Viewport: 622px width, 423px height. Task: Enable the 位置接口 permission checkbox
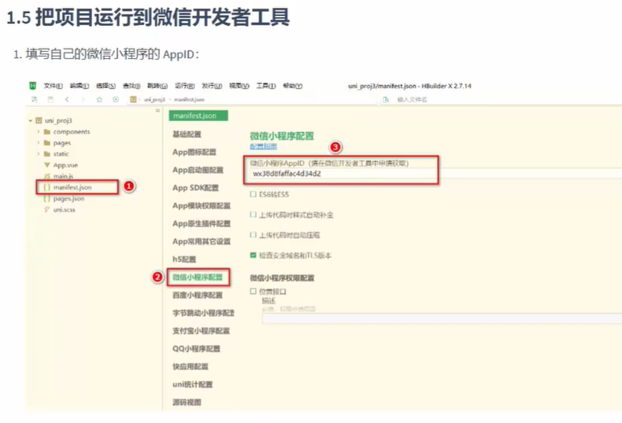253,291
